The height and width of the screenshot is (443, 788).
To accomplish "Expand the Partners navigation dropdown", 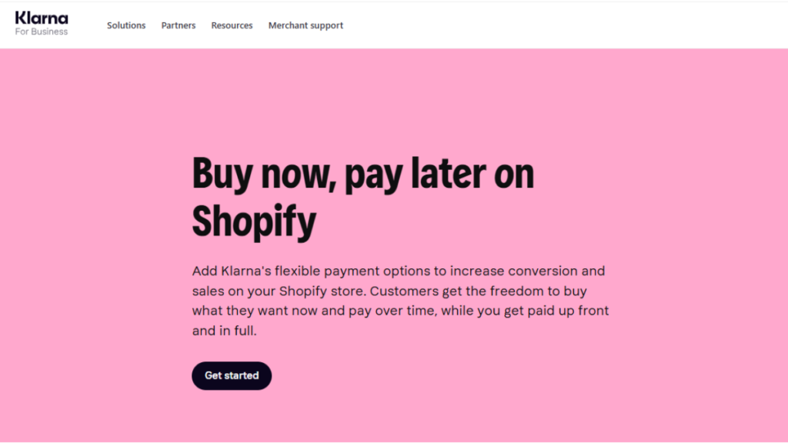I will coord(178,25).
